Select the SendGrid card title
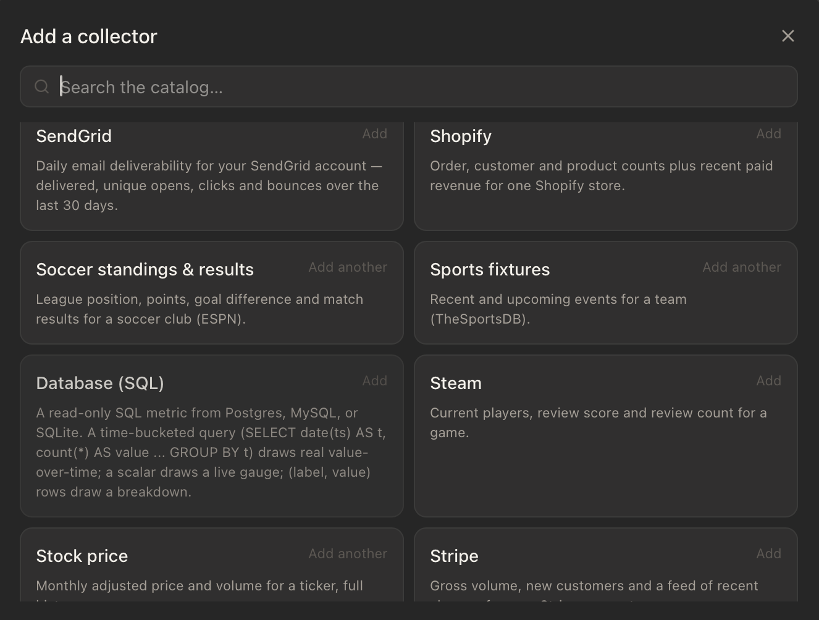The width and height of the screenshot is (819, 620). [x=73, y=136]
